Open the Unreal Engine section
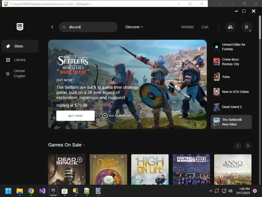Viewport: 262px width, 197px height. pos(20,73)
